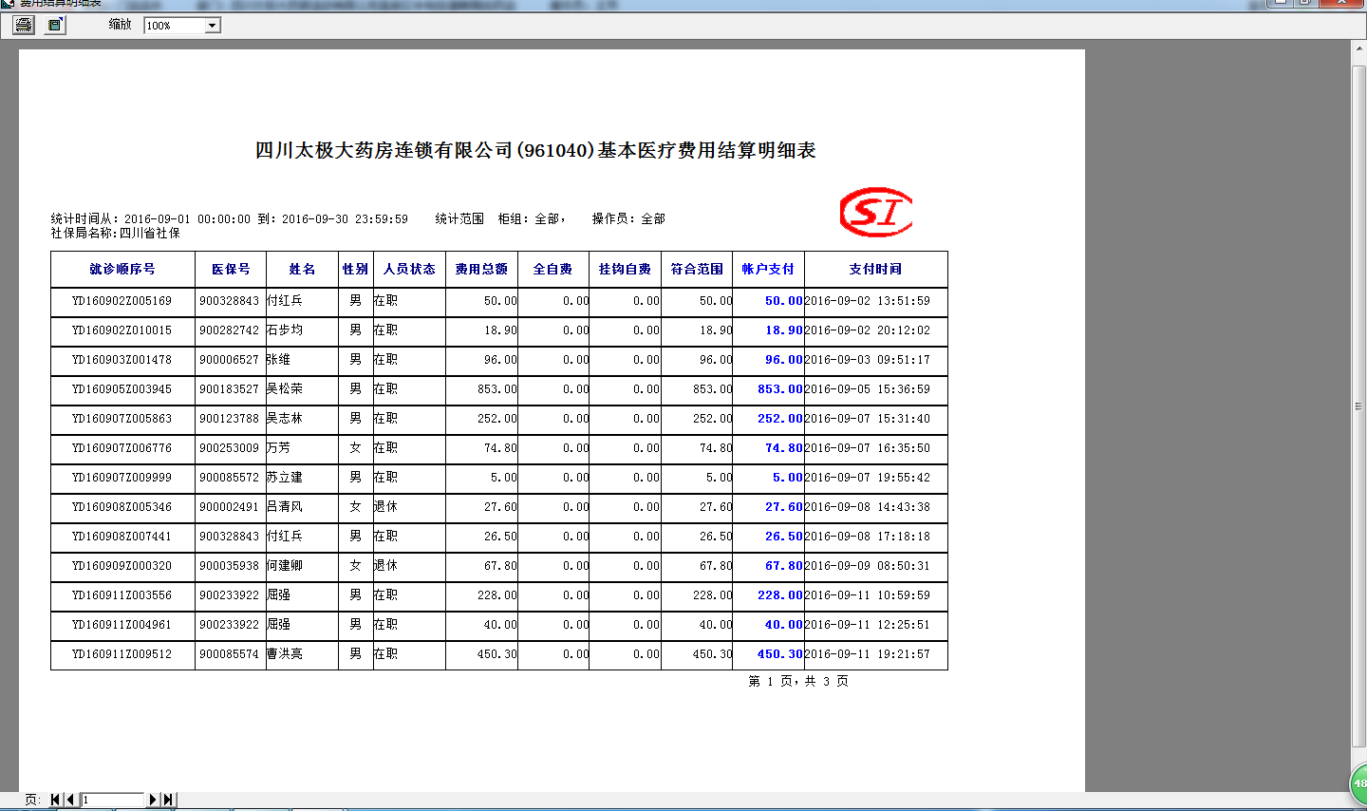Select serial number YD160905Z003945
This screenshot has width=1367, height=811.
(122, 389)
